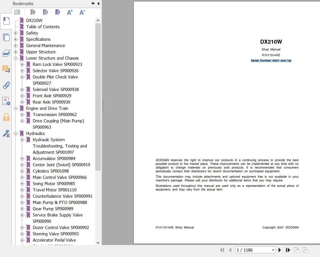Screen dimensions: 320x257
Task: Jump to the last page
Action: (288, 250)
